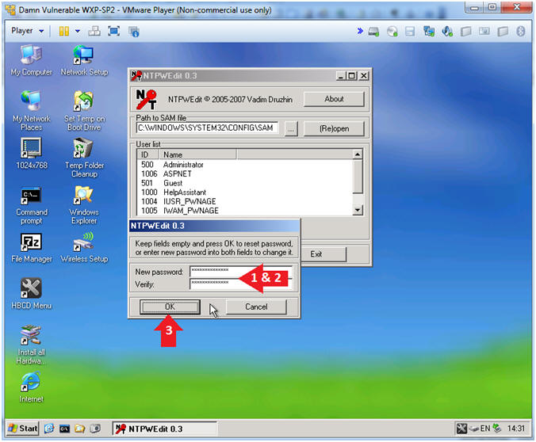Screen dimensions: 536x442
Task: Click quick launch folder icon
Action: click(79, 429)
